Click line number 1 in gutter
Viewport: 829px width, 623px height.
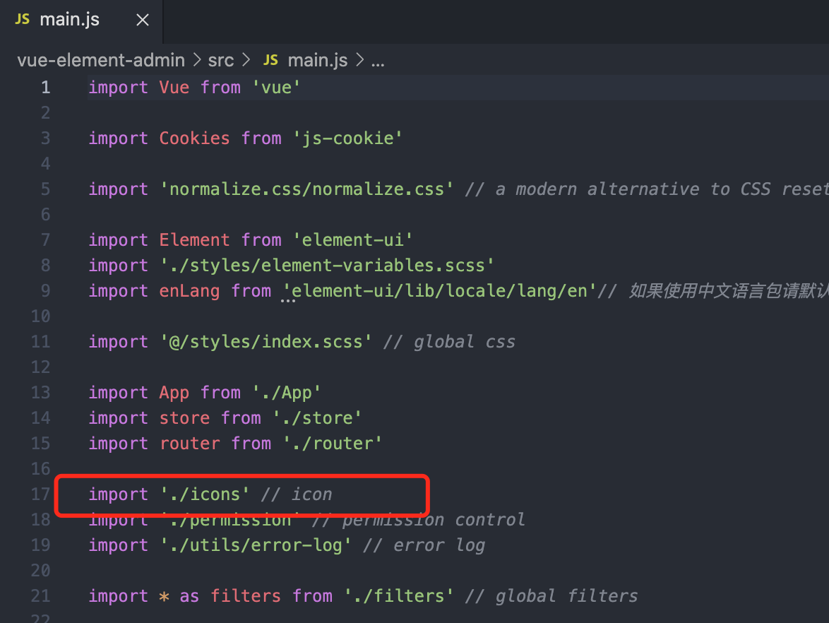click(x=45, y=88)
